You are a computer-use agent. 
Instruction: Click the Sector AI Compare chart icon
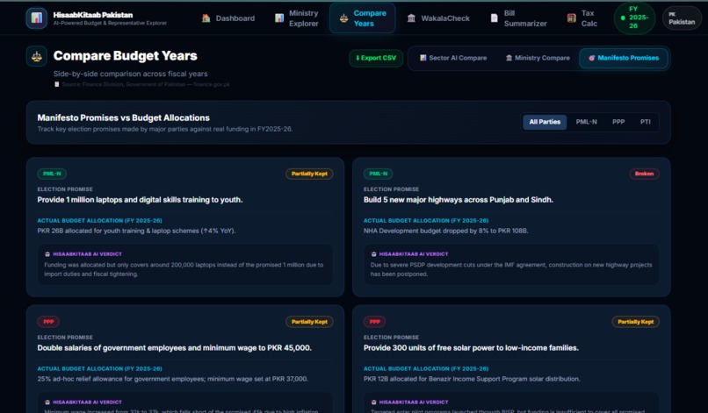[423, 58]
